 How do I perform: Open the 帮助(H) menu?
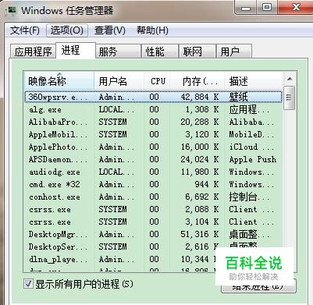[x=152, y=30]
